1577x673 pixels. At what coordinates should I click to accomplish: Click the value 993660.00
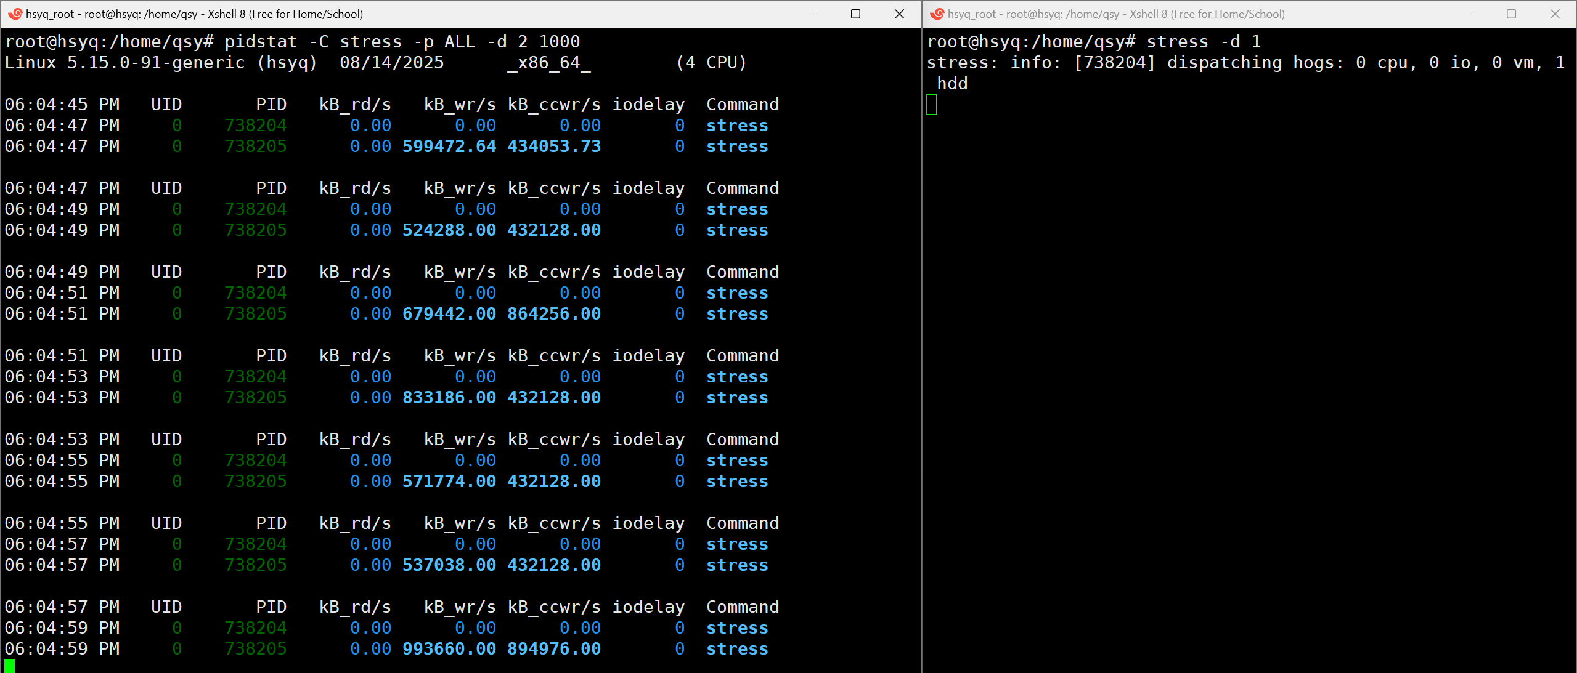click(x=449, y=649)
